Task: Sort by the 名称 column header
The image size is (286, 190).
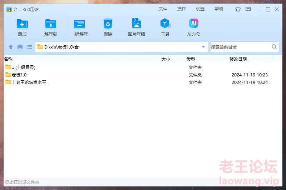Action: point(8,59)
